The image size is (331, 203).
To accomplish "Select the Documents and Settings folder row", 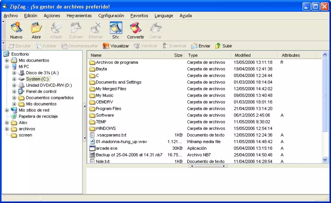I will point(204,82).
